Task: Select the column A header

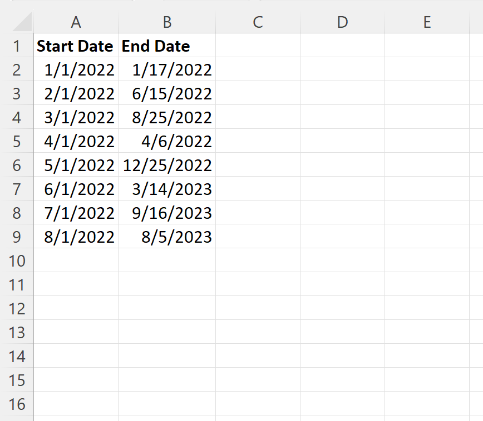Action: pos(76,22)
